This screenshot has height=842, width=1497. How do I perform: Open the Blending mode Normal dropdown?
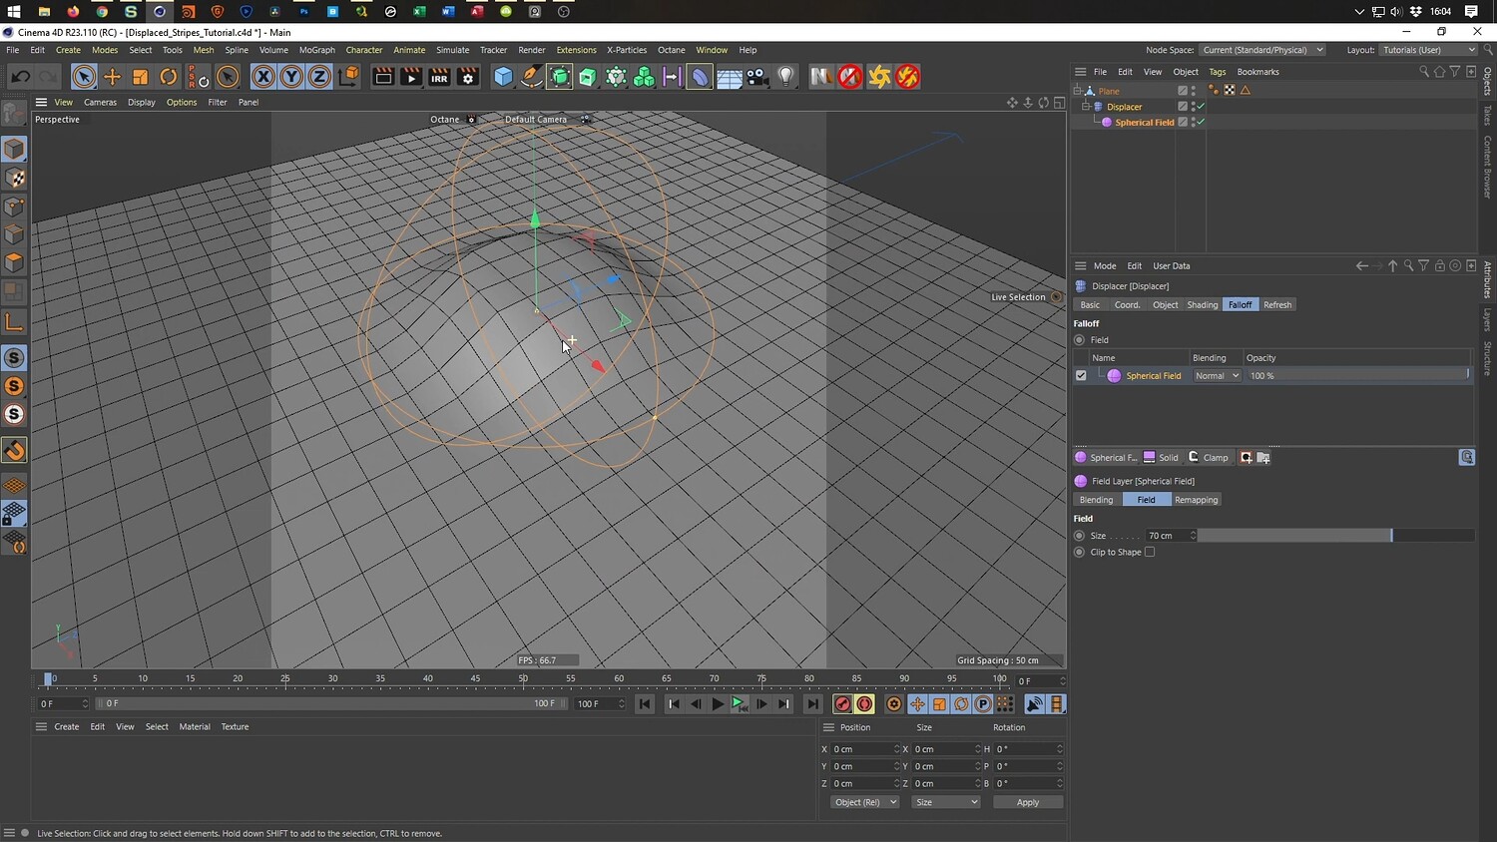(x=1217, y=376)
